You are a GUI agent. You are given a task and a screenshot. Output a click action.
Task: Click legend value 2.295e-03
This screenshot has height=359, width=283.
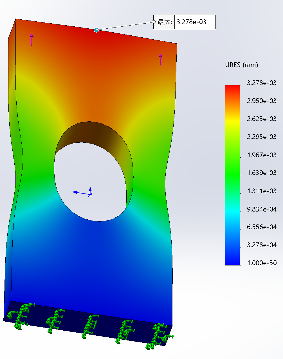pyautogui.click(x=262, y=137)
